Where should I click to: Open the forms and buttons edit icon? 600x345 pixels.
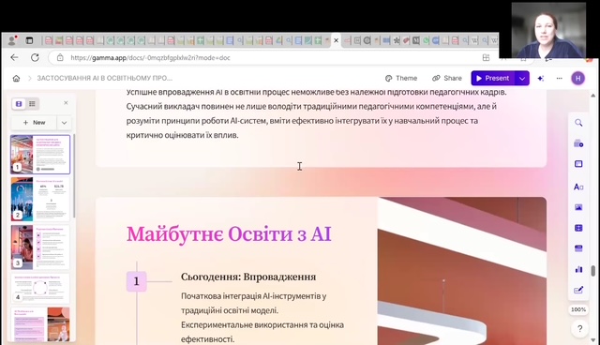click(x=578, y=290)
